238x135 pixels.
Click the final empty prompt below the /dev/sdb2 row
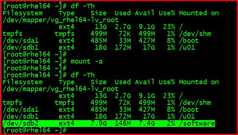pos(35,130)
